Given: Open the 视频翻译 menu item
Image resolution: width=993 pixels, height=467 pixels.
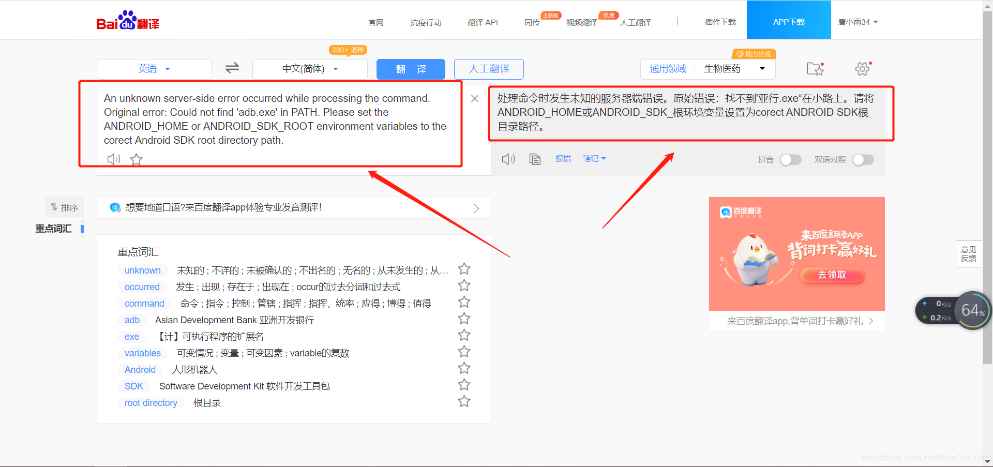Looking at the screenshot, I should click(x=582, y=22).
